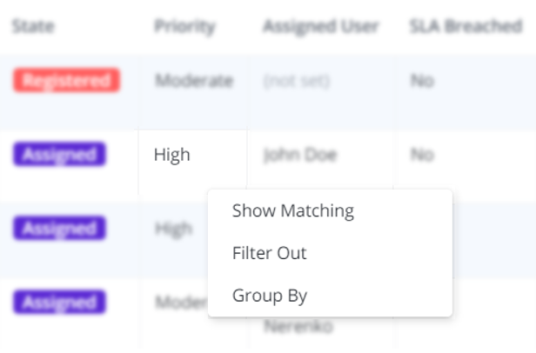Select Show Matching in the context menu
This screenshot has height=353, width=536.
[x=292, y=211]
